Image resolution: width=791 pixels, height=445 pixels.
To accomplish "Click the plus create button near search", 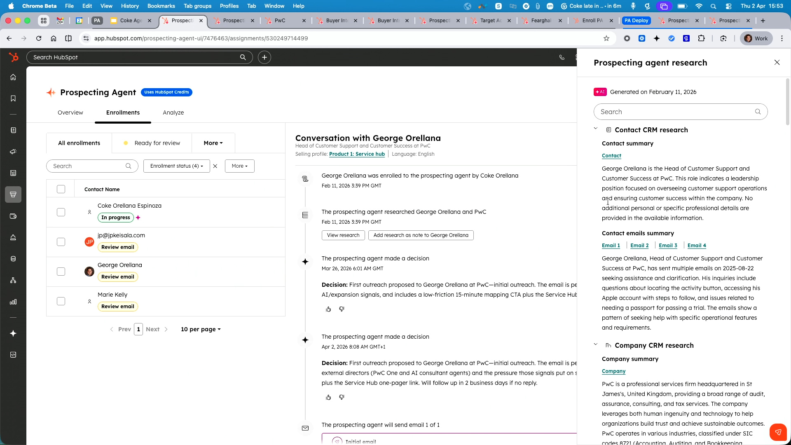I will point(264,57).
